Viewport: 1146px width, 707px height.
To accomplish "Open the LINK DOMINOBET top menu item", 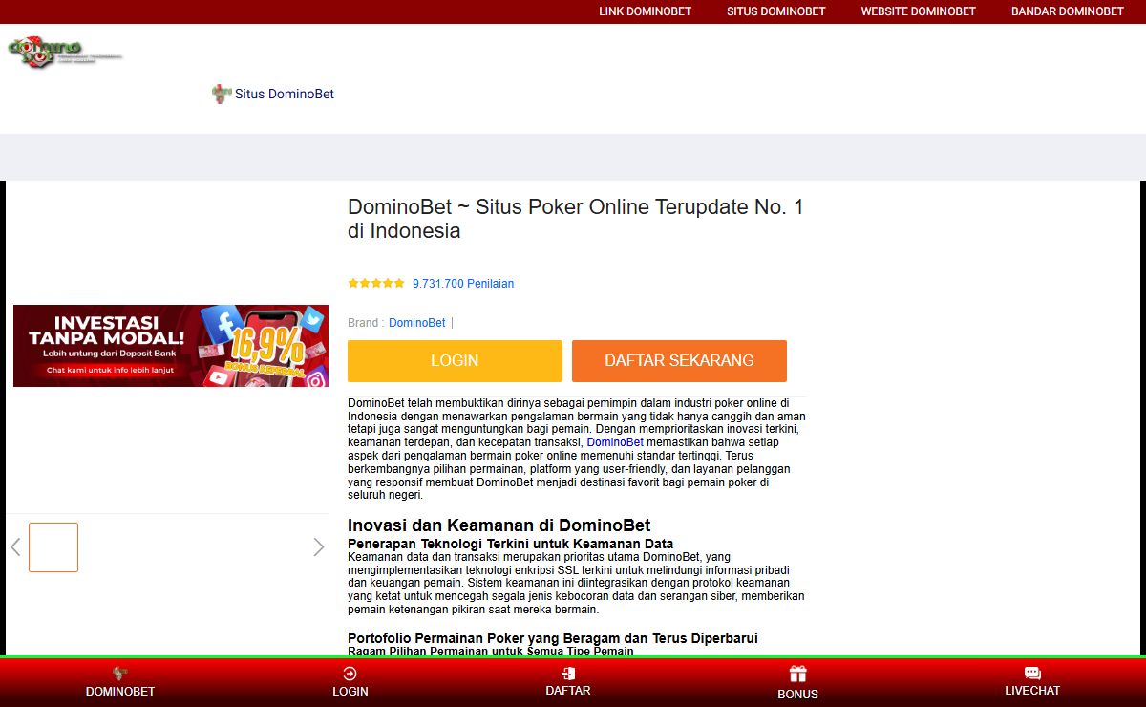I will 645,11.
